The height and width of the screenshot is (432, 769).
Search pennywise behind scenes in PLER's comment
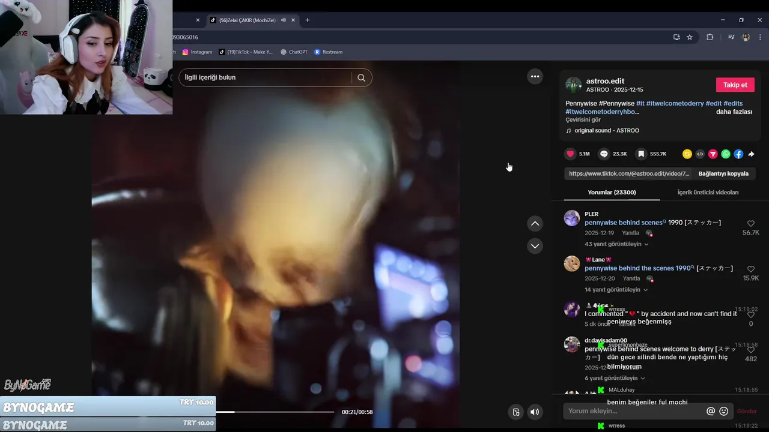tap(625, 223)
